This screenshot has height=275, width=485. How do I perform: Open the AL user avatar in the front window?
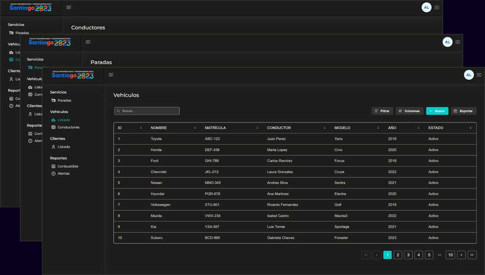click(468, 75)
